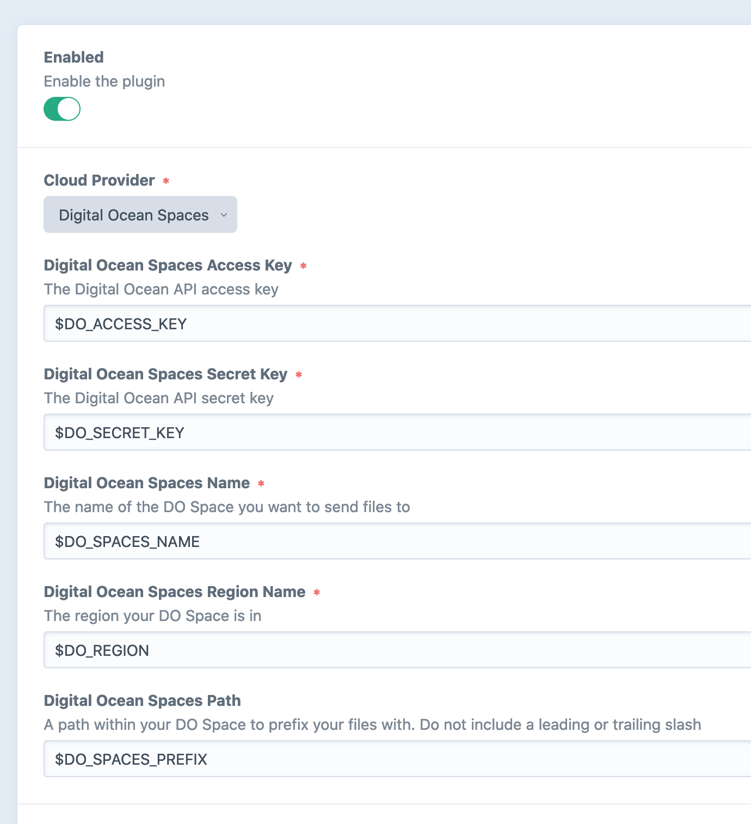Toggle the Enabled plugin switch

click(62, 109)
